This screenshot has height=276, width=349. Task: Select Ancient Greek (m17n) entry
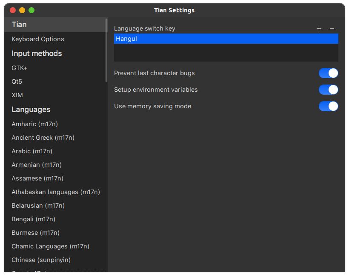[43, 138]
